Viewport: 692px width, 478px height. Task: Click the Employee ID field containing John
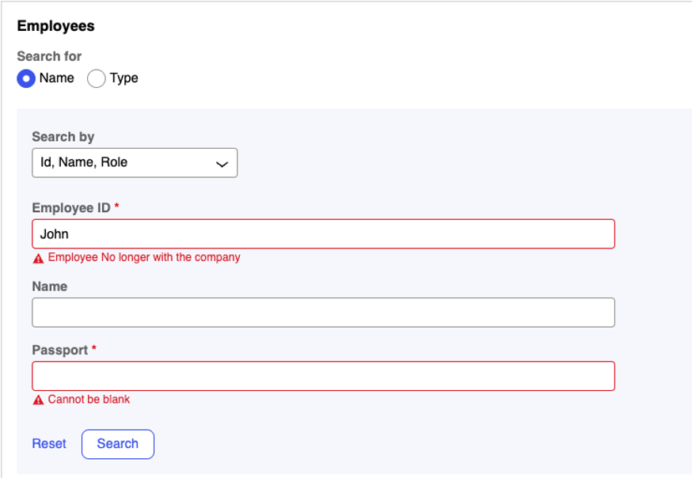pyautogui.click(x=323, y=234)
